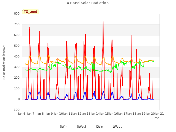
Task: Click the orange LWout legend swatch
Action: [109, 127]
